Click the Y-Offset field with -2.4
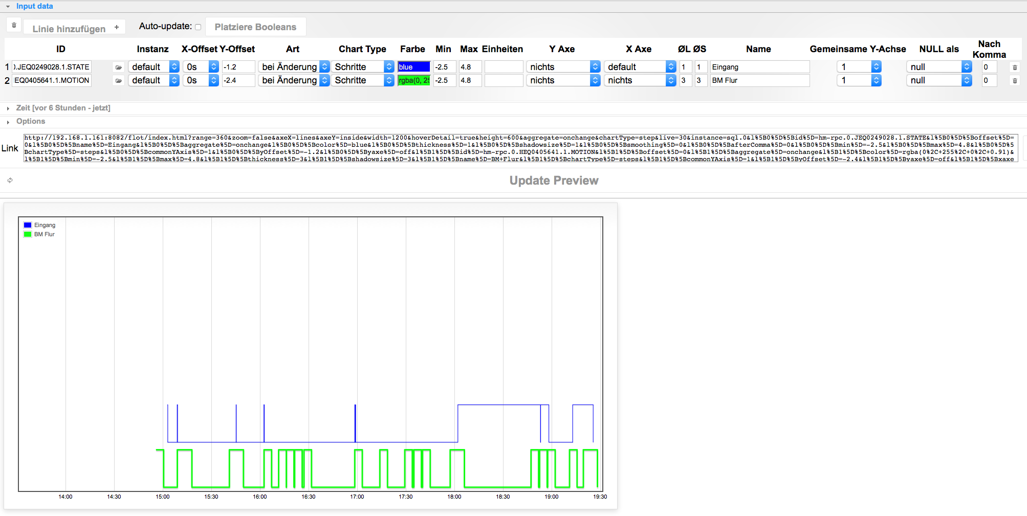Image resolution: width=1027 pixels, height=516 pixels. click(x=238, y=80)
